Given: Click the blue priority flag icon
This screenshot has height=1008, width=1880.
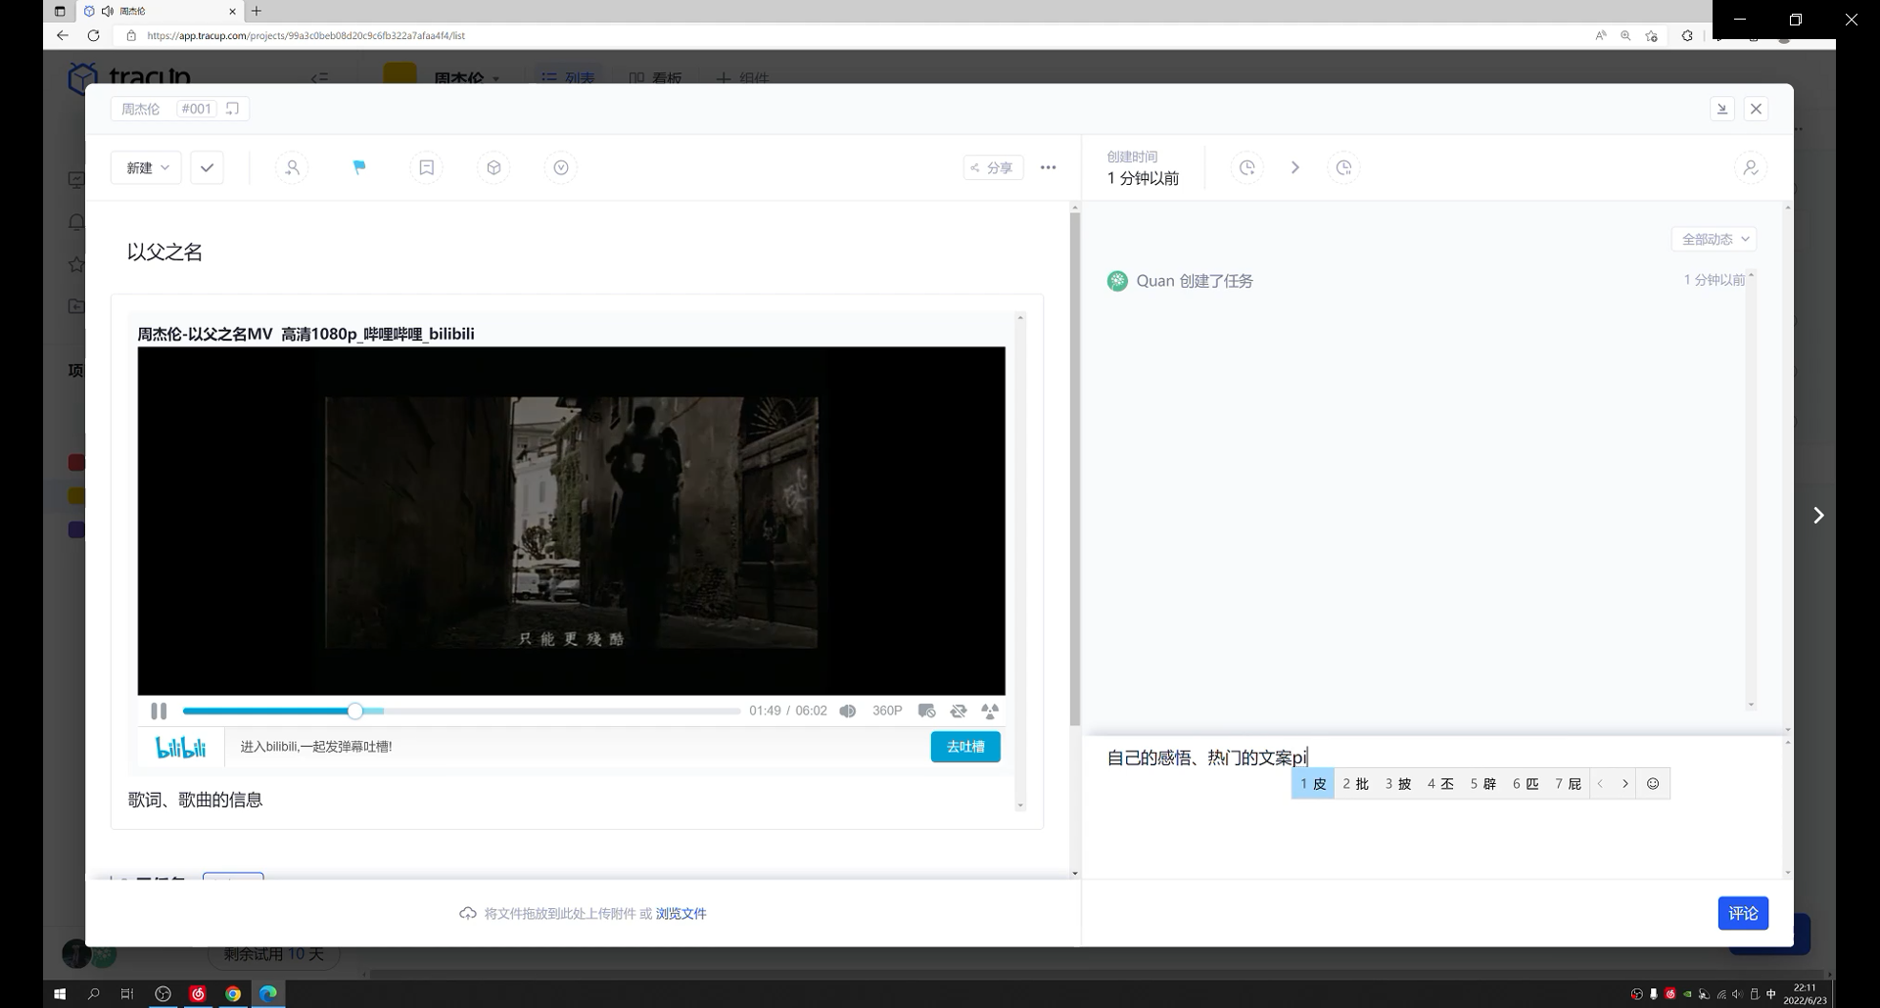Looking at the screenshot, I should click(x=359, y=168).
